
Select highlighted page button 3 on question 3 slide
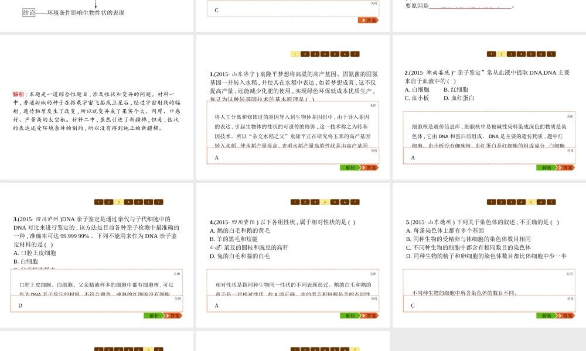coord(118,202)
